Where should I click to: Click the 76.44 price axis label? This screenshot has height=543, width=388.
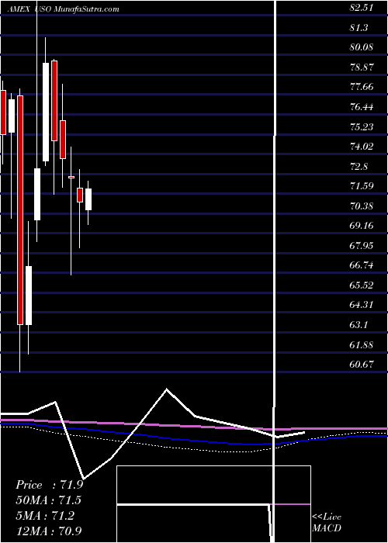coord(362,107)
